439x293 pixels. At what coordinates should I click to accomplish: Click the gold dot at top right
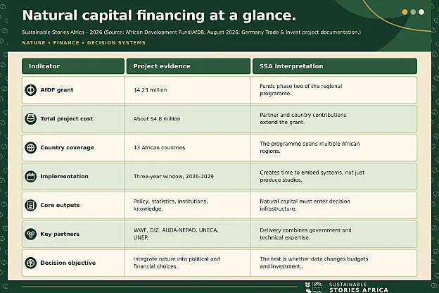point(405,12)
